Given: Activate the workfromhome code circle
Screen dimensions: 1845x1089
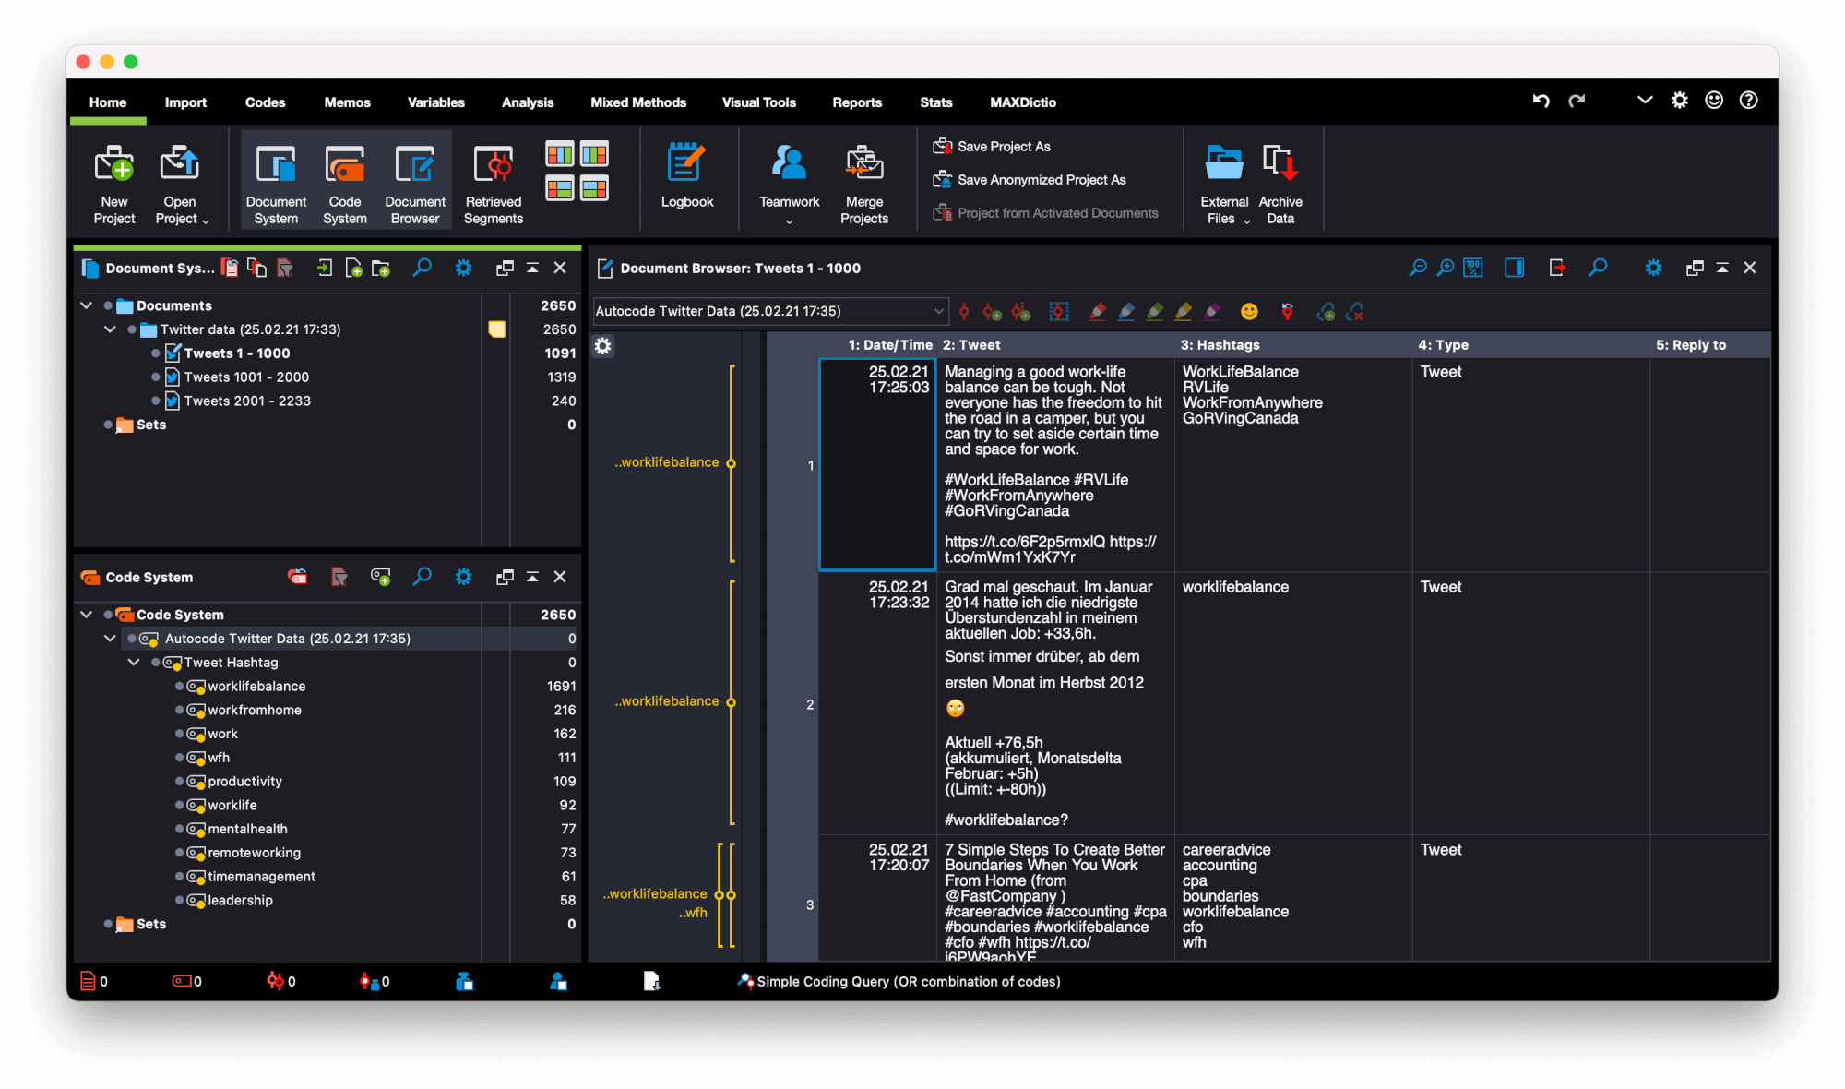Looking at the screenshot, I should tap(179, 711).
